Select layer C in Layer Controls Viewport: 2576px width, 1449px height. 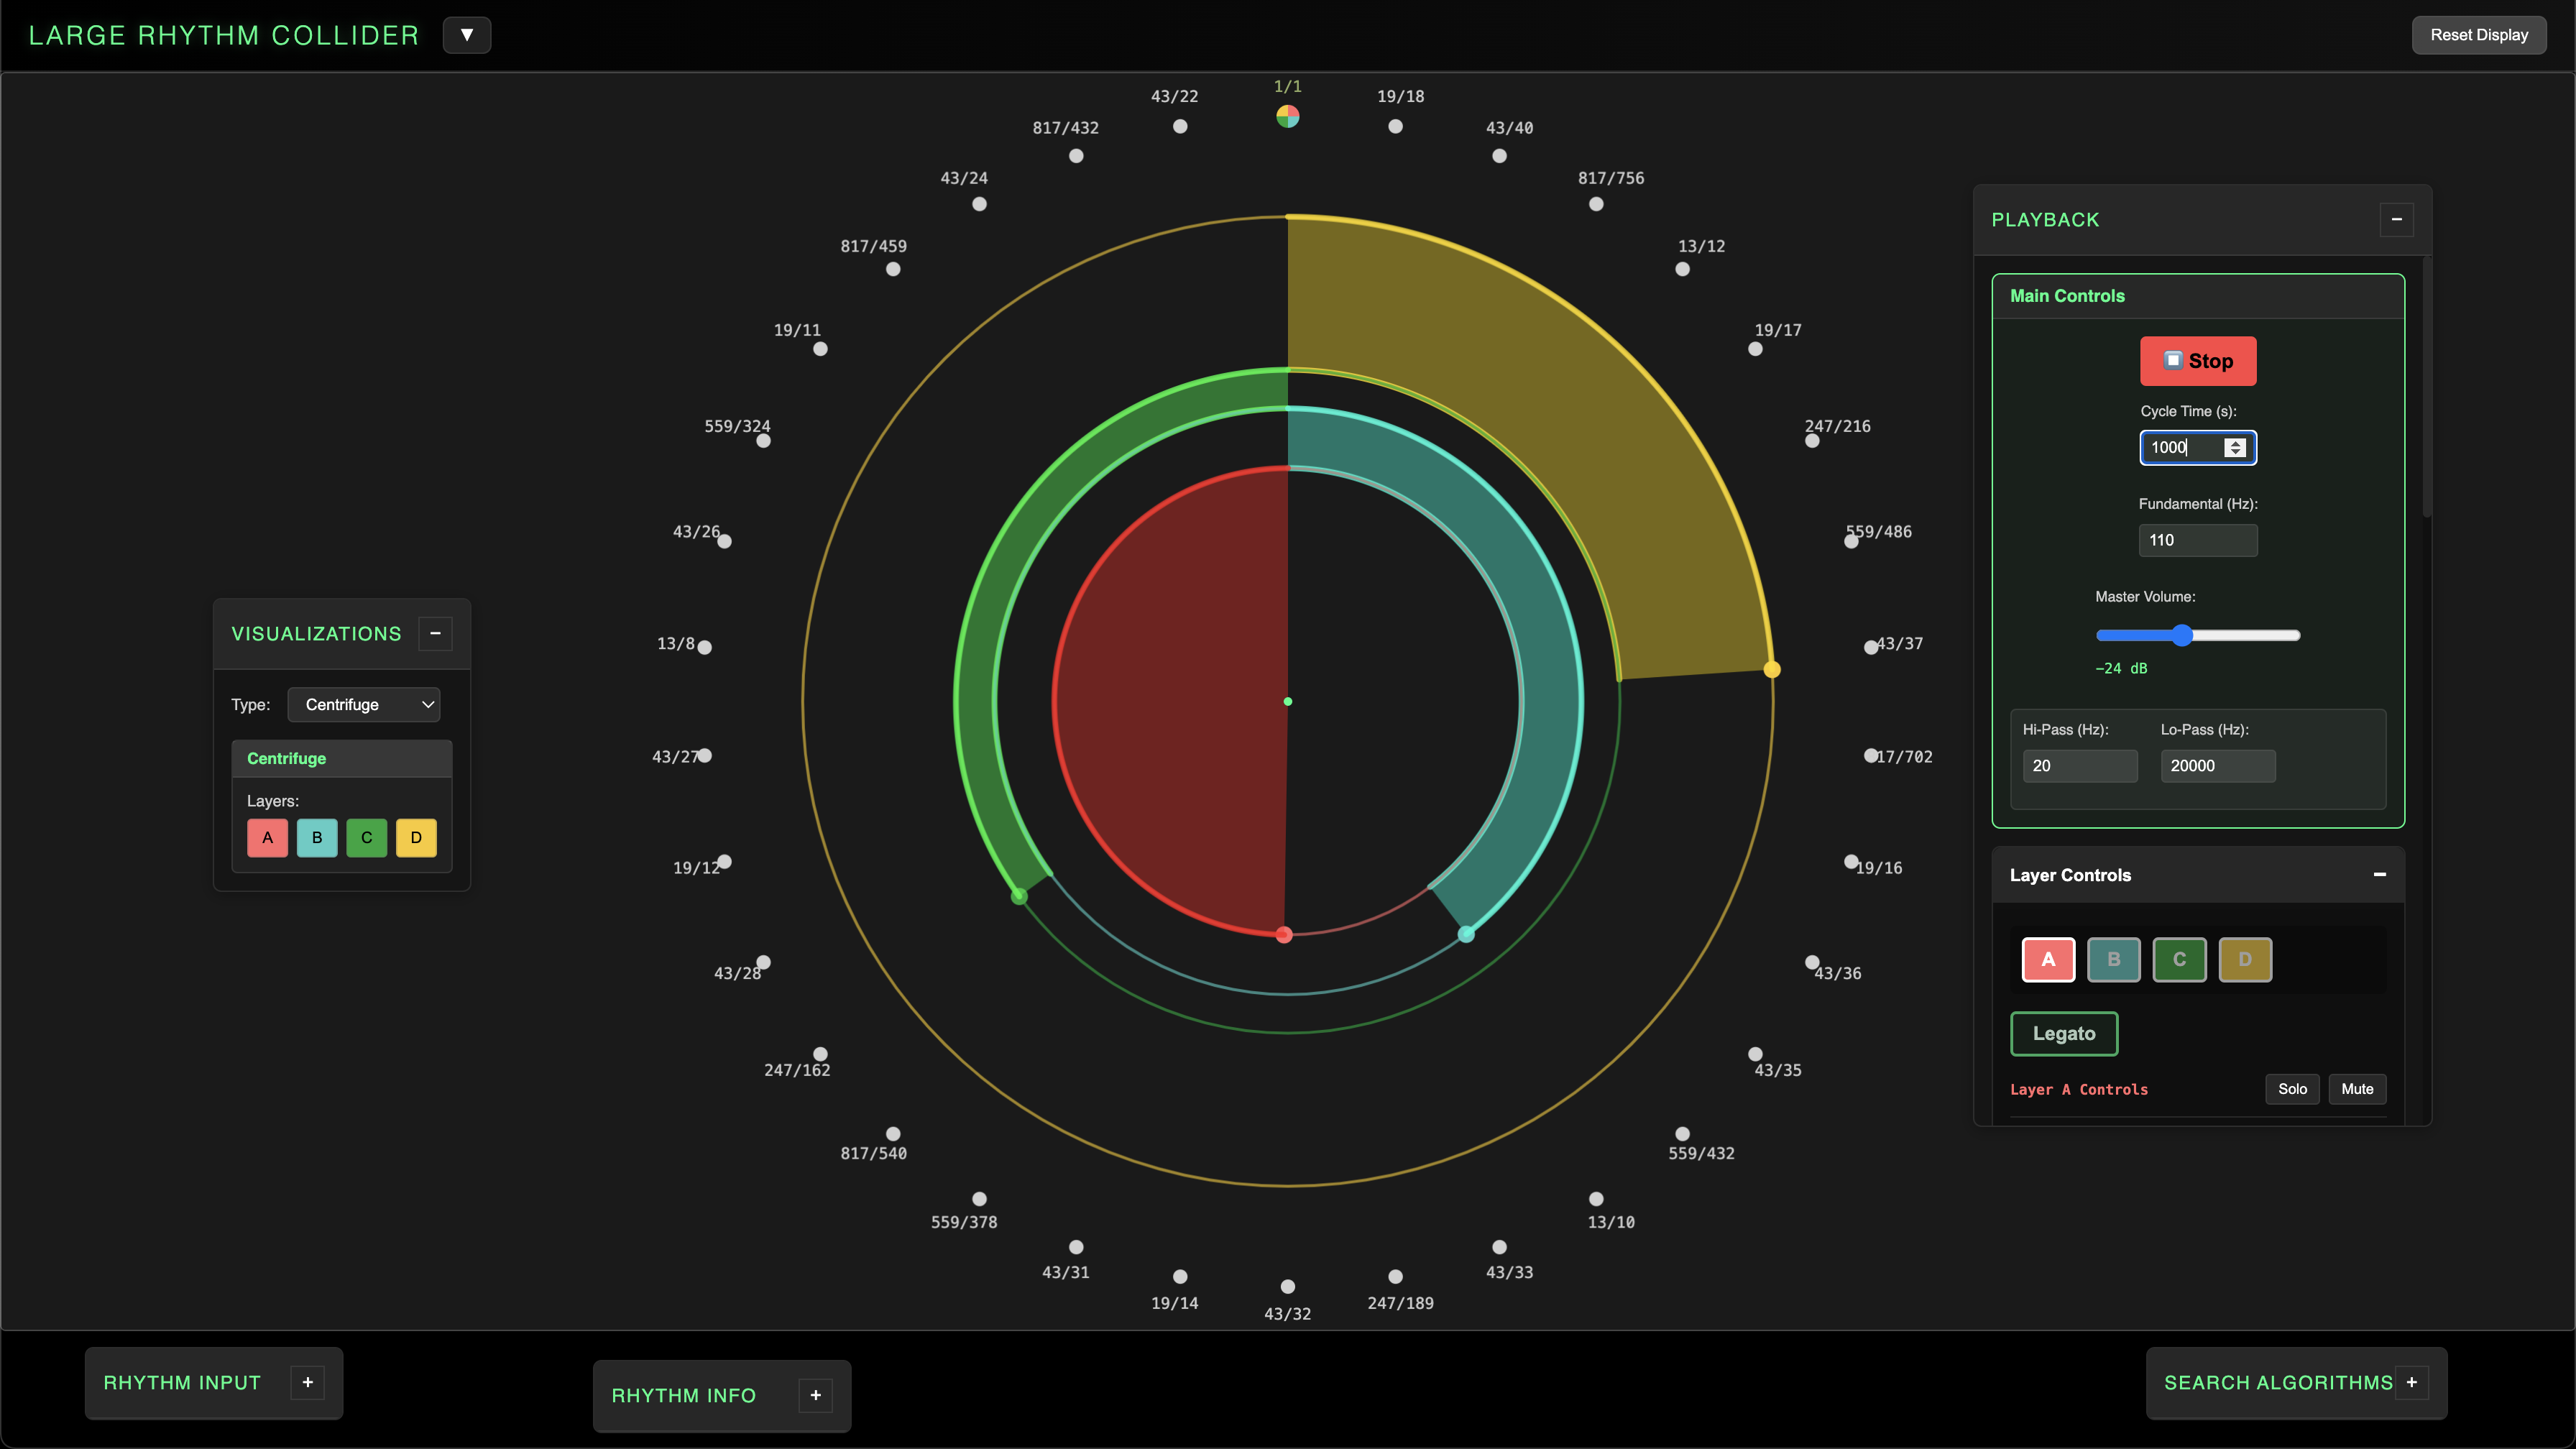[x=2180, y=959]
